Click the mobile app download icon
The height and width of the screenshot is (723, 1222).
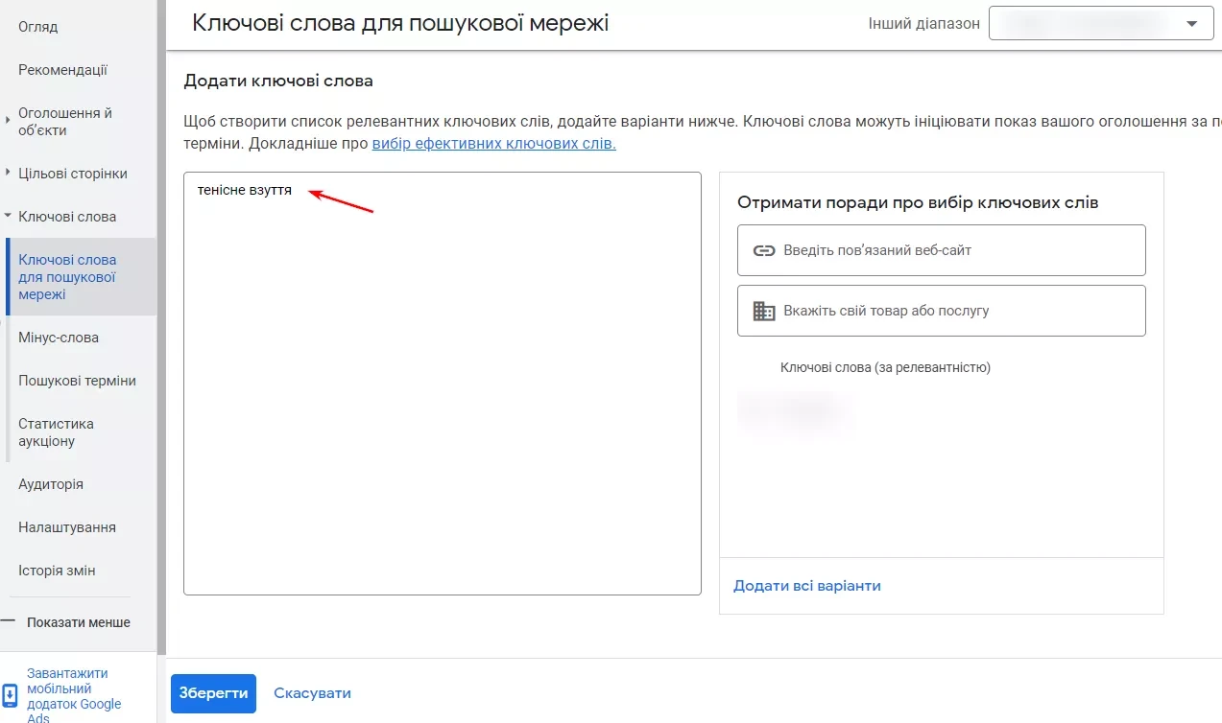click(10, 696)
